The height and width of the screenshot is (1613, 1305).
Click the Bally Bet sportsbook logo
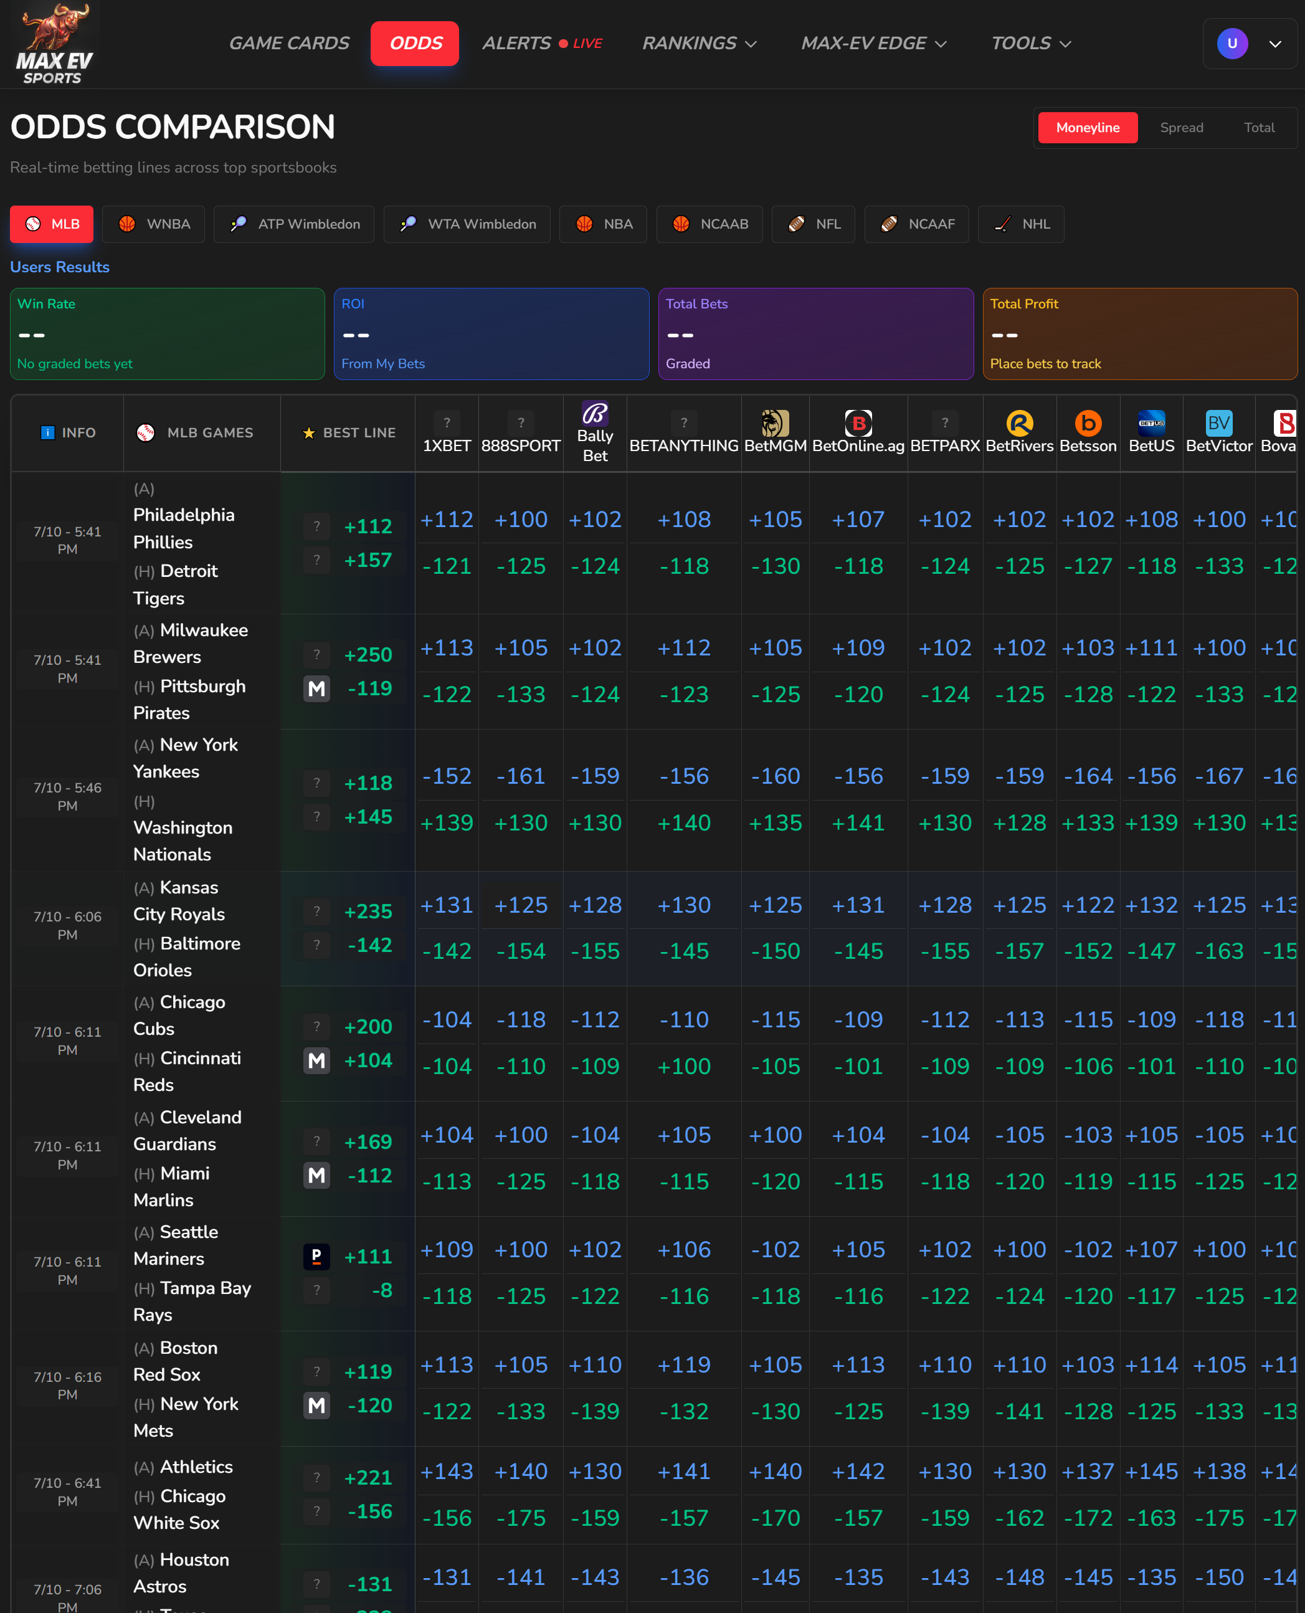[595, 413]
